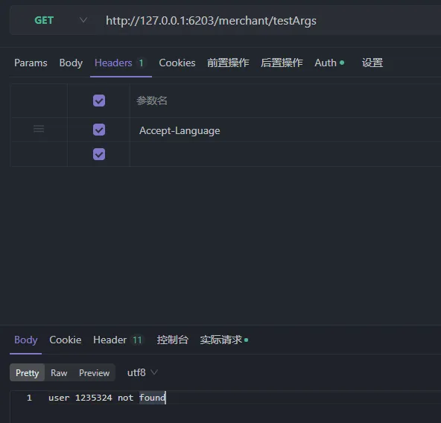This screenshot has height=423, width=441.
Task: Toggle the checkbox in the empty header row
Action: 99,154
